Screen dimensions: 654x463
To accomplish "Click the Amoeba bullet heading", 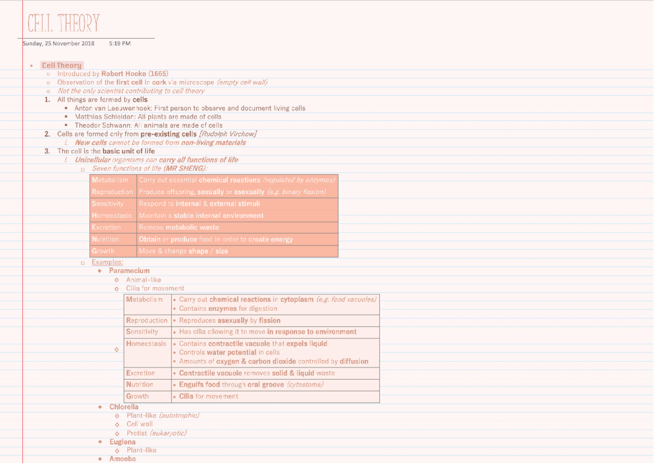I will click(x=122, y=459).
